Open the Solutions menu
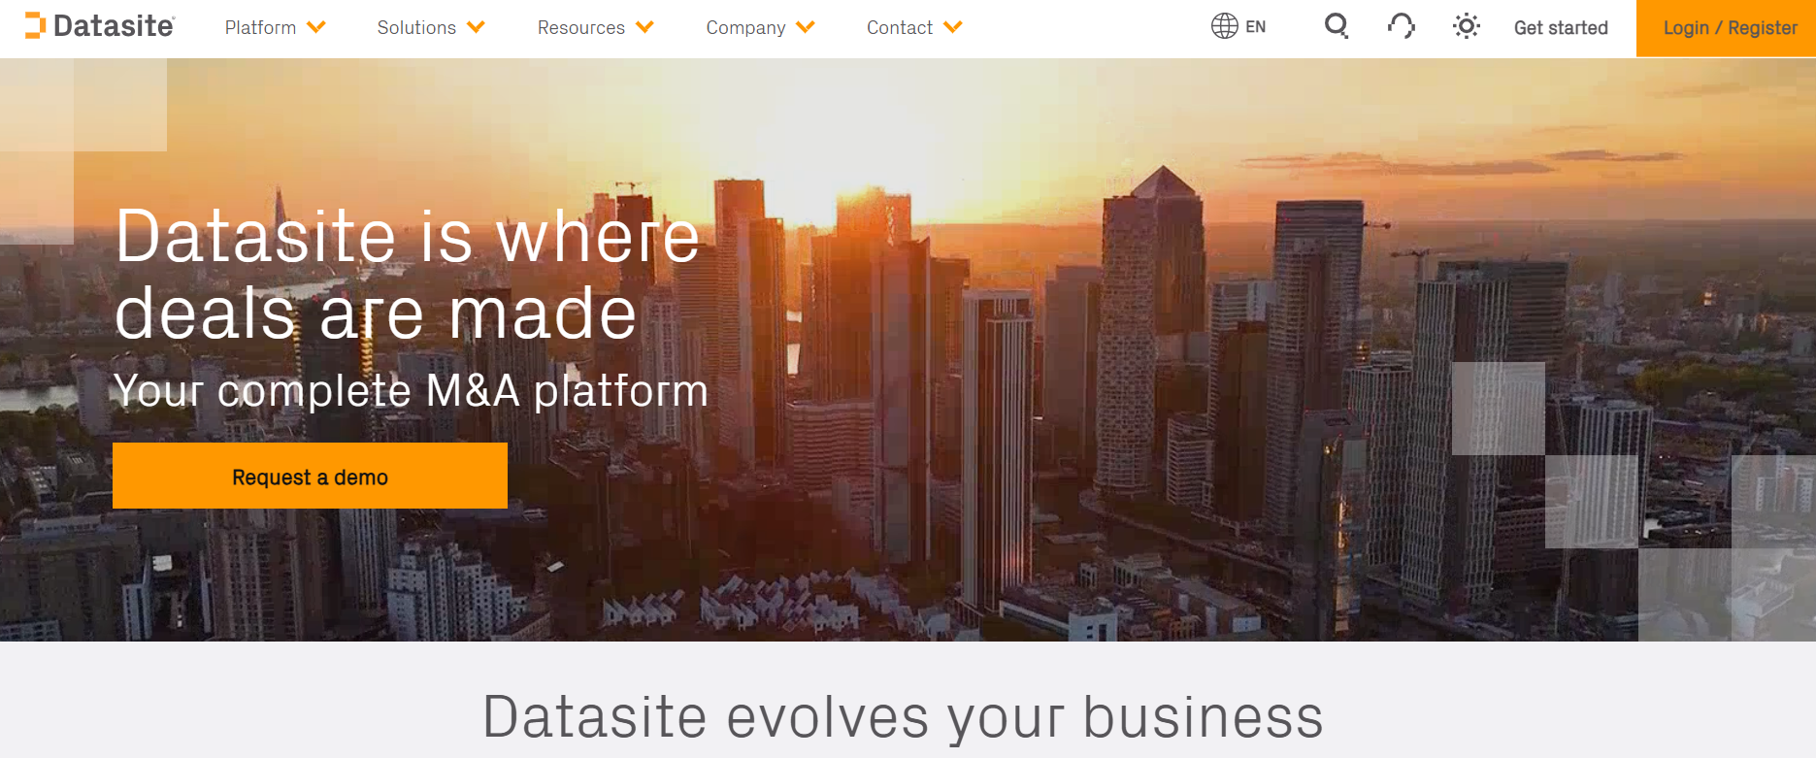The image size is (1816, 758). [416, 28]
